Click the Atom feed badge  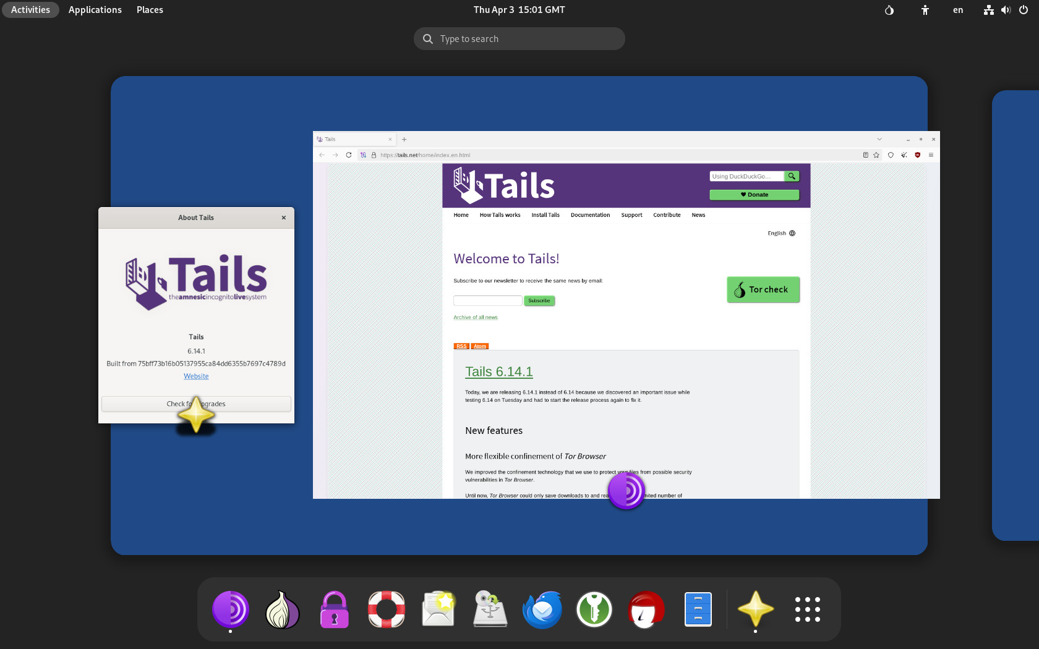[x=480, y=346]
